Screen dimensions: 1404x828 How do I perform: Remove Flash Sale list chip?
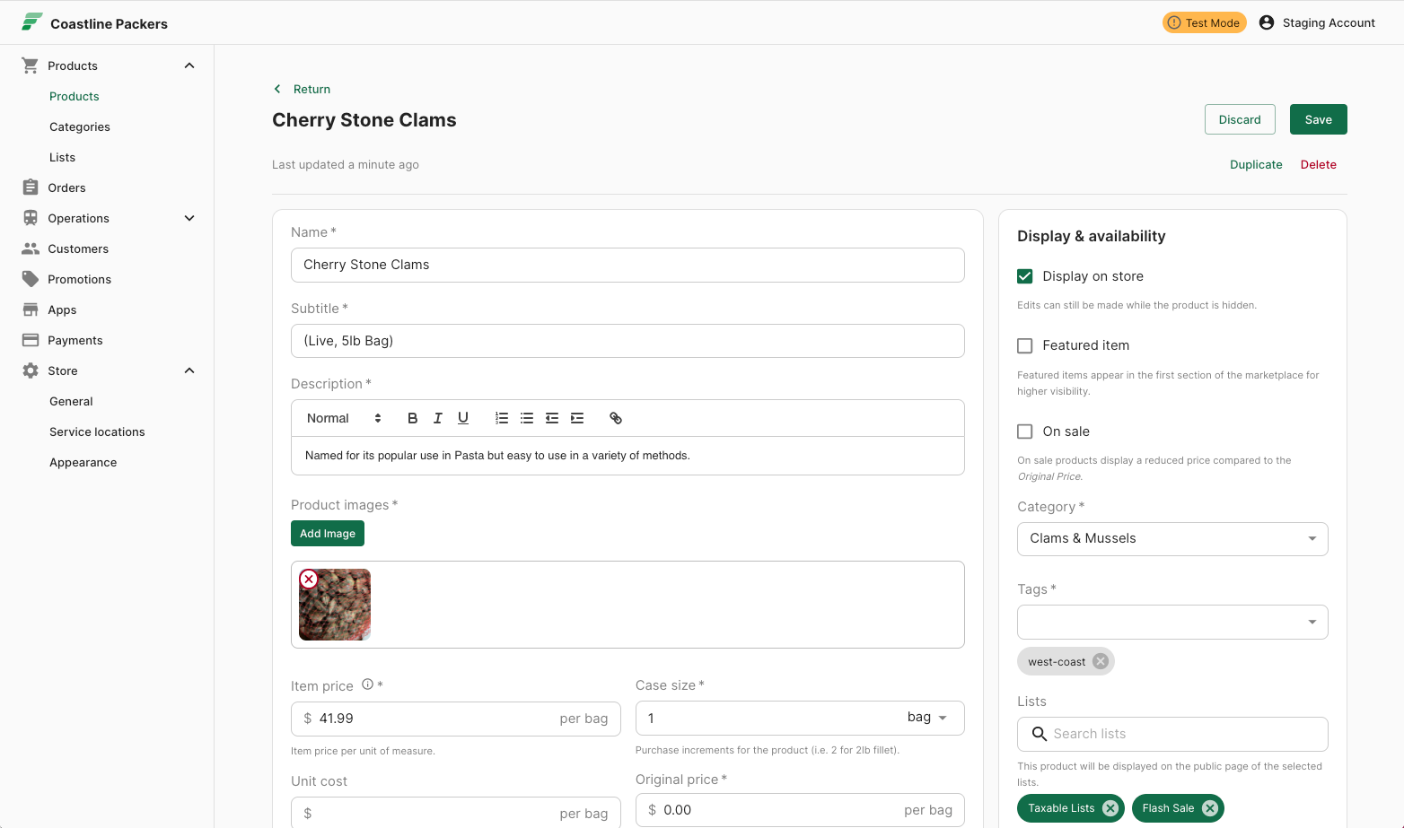point(1210,808)
